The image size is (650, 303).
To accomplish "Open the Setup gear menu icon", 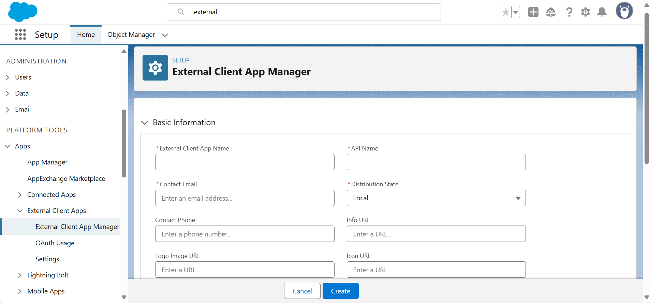I will click(585, 12).
